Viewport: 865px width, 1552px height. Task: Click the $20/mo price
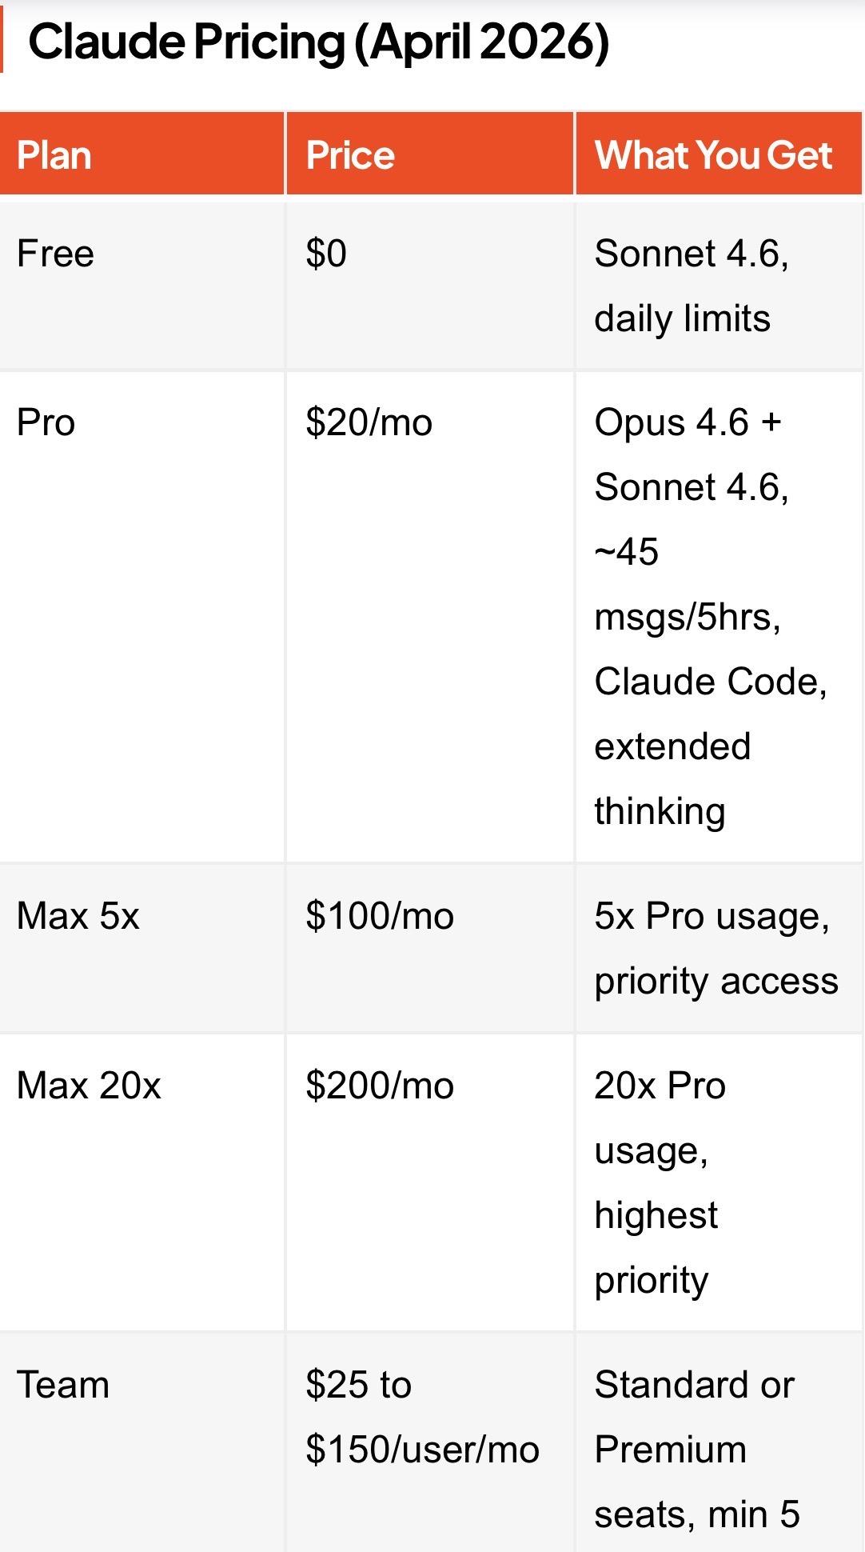[x=369, y=422]
